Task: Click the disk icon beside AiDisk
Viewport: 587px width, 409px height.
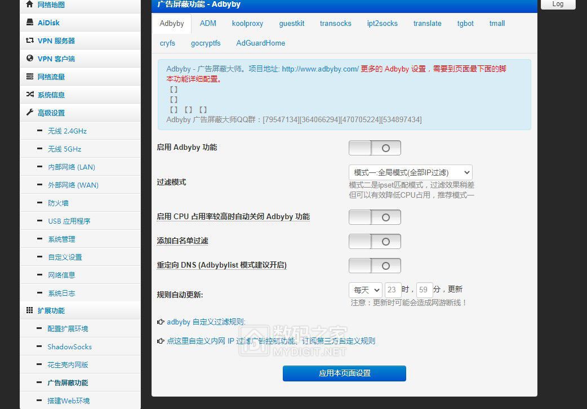Action: [x=29, y=23]
